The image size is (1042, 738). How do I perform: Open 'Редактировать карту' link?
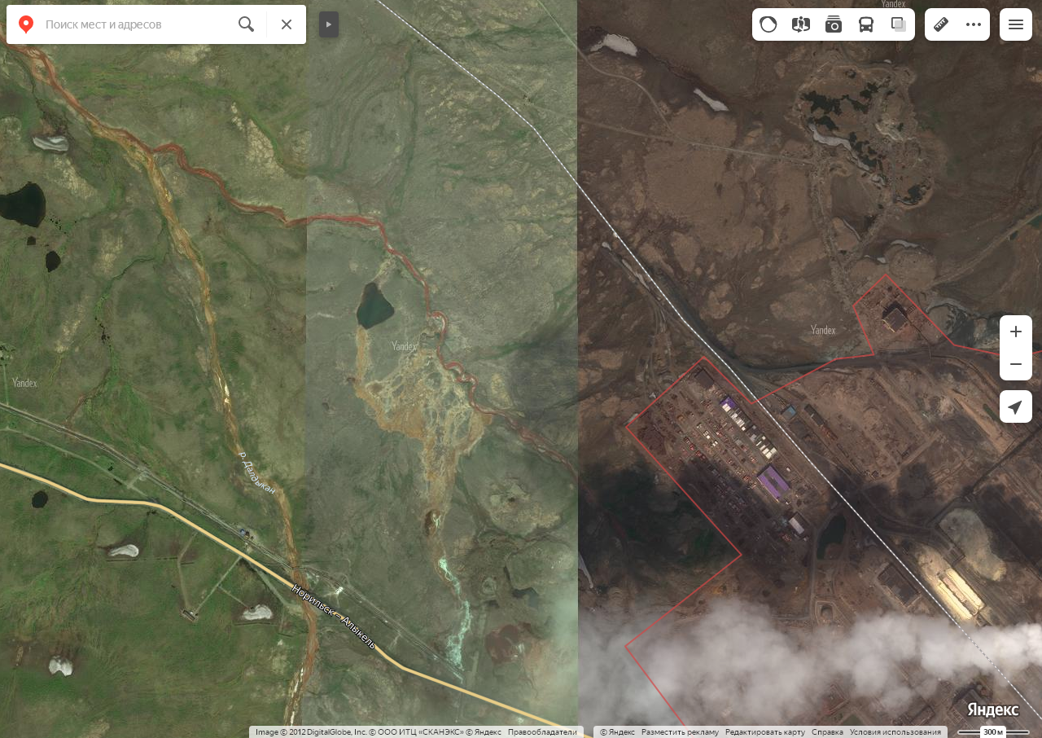pyautogui.click(x=764, y=731)
